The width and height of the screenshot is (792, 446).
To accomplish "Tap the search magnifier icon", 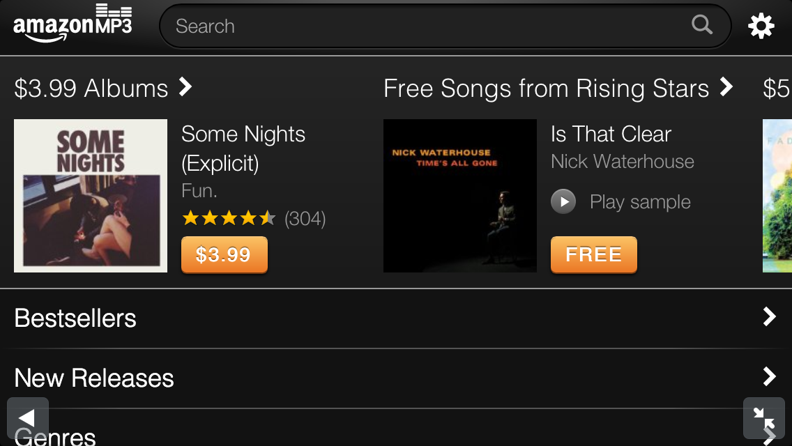I will (702, 25).
